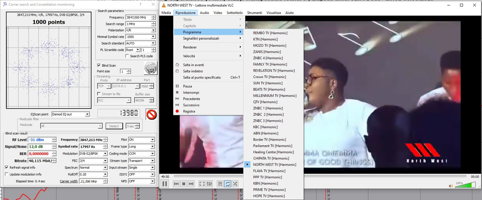Select NORTH WEST TV [Harmonic] program radio item
The image size is (482, 200).
pos(274,165)
